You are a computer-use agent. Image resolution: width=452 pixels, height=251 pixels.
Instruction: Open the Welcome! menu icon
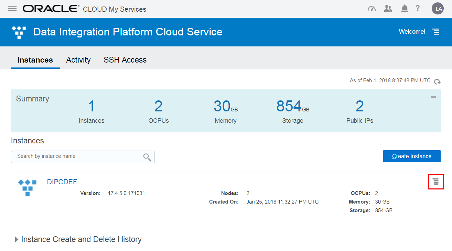(436, 32)
